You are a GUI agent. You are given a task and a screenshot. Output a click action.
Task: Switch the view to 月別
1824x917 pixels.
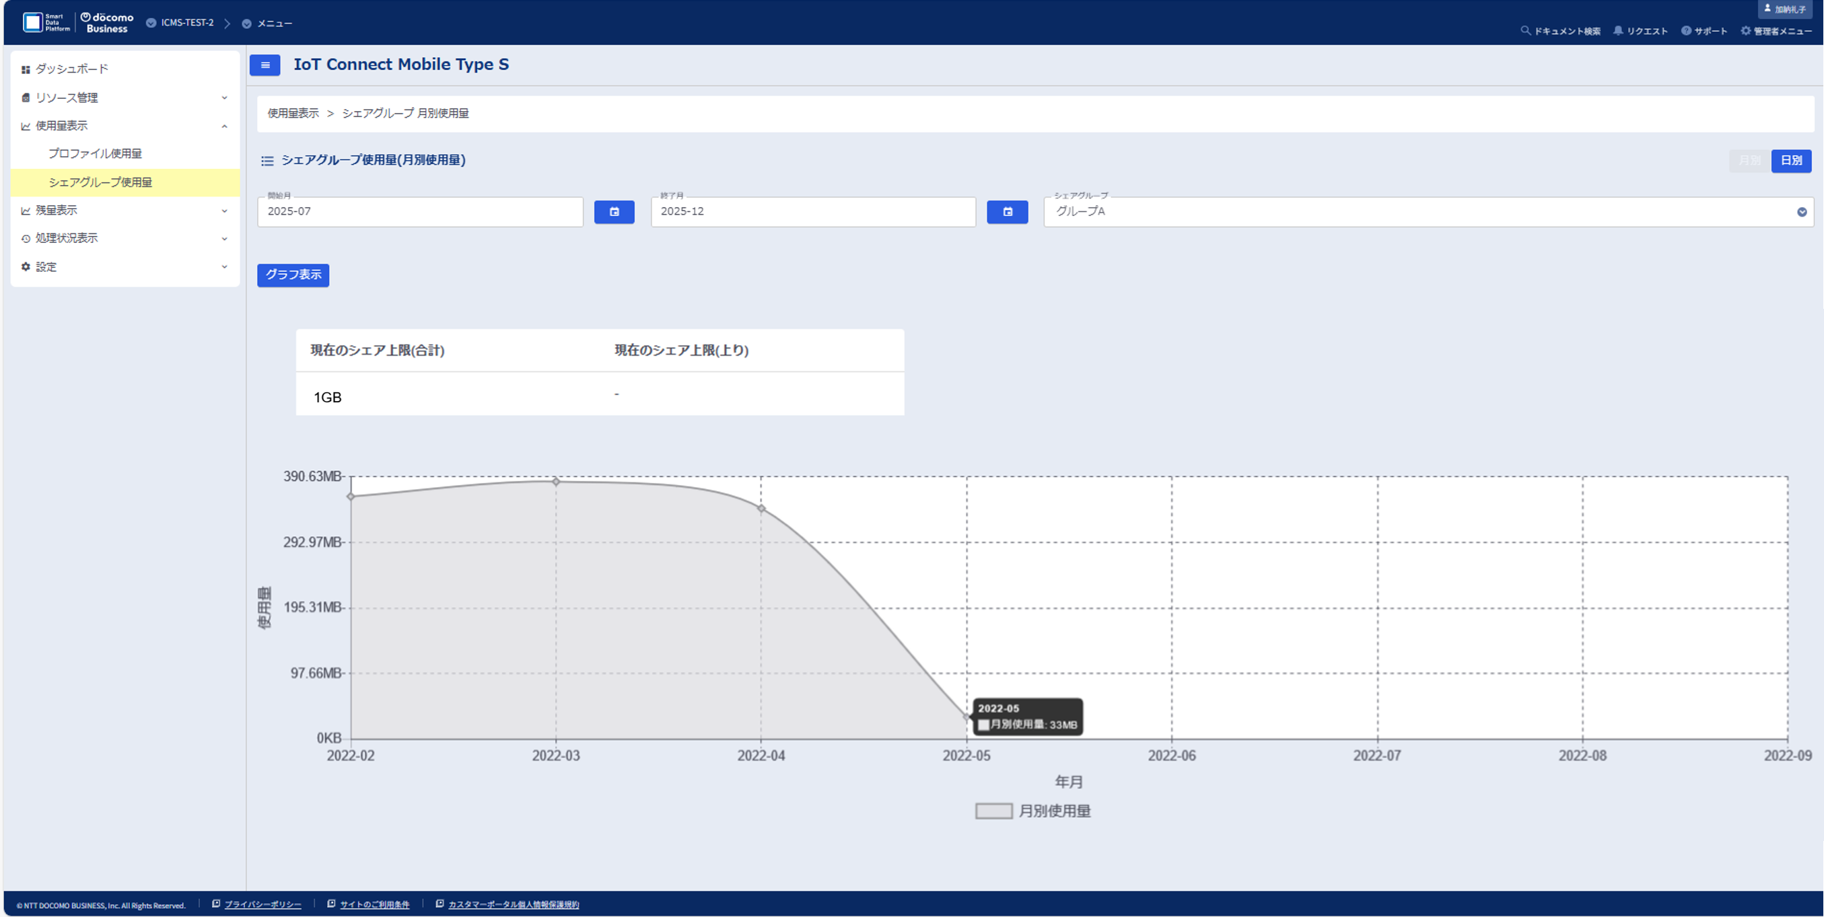coord(1749,161)
